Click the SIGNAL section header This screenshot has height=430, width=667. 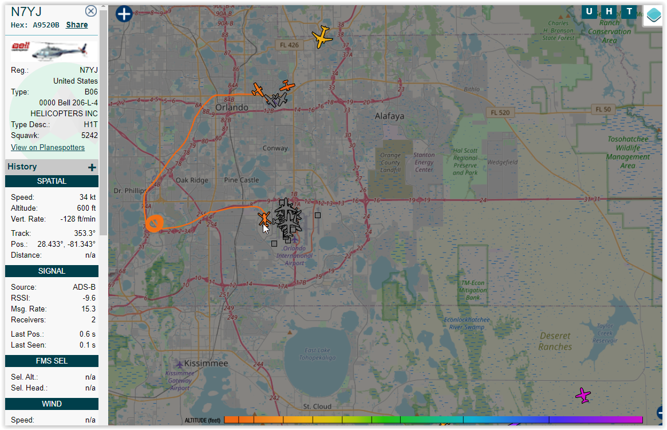pyautogui.click(x=52, y=271)
